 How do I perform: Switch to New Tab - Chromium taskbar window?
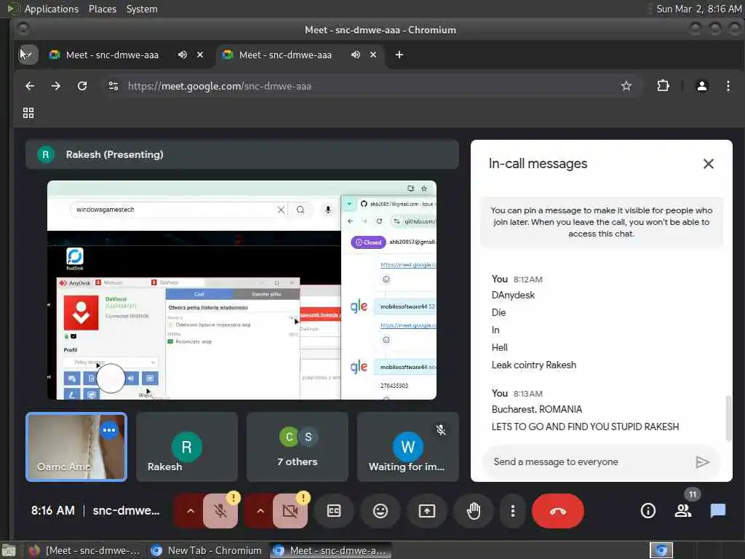[x=206, y=550]
